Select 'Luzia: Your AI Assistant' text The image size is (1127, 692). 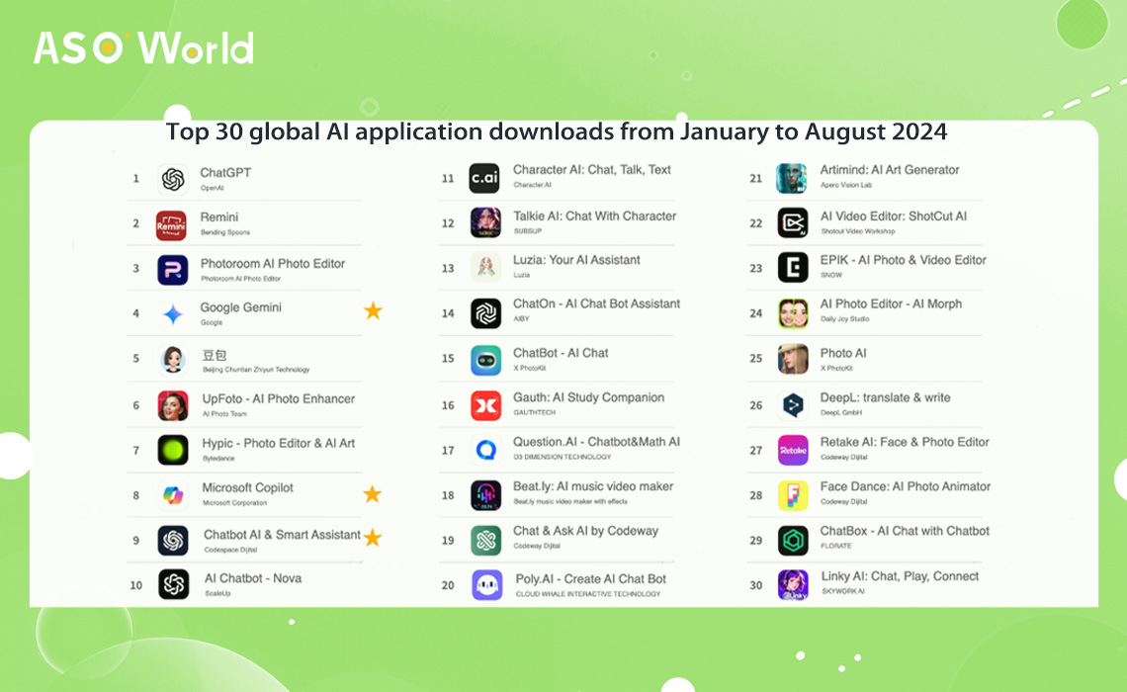576,260
